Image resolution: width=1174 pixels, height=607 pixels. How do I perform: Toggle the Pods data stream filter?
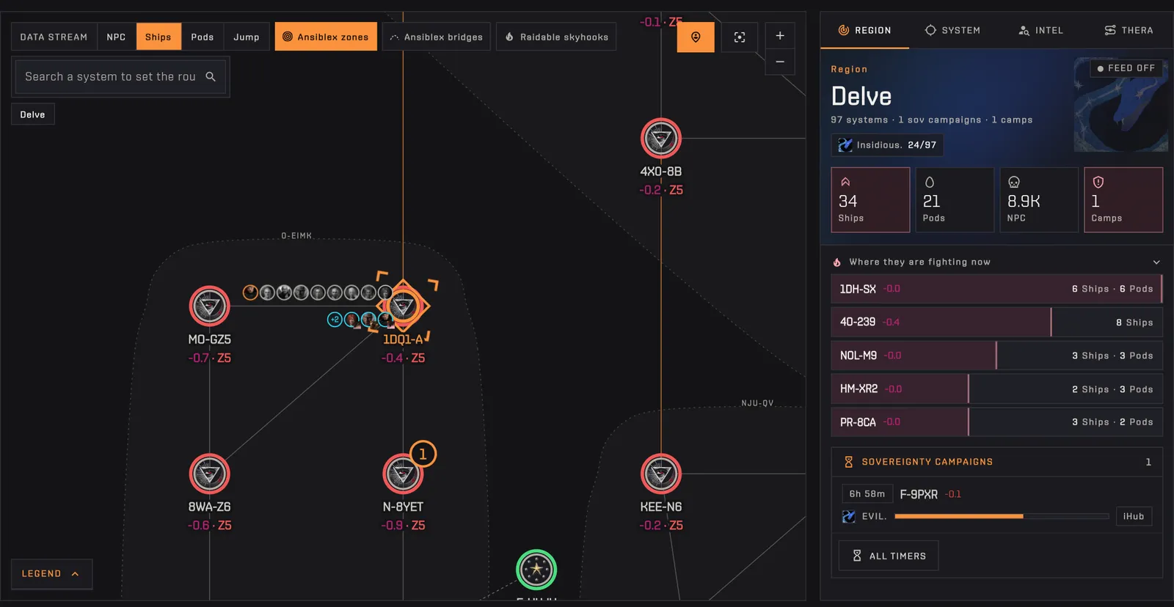click(203, 37)
